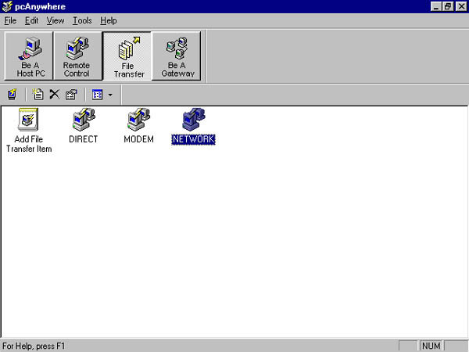Select the NETWORK connection item icon

pos(194,120)
